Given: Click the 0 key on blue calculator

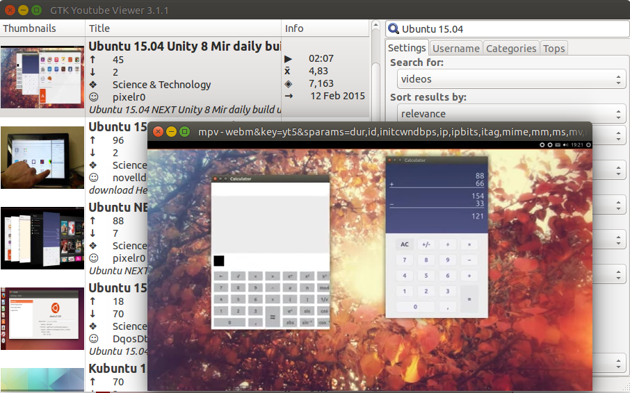Looking at the screenshot, I should (x=415, y=307).
